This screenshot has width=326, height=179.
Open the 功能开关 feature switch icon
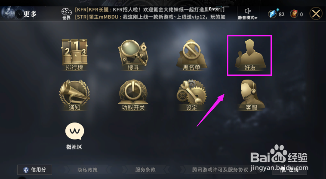pos(133,95)
